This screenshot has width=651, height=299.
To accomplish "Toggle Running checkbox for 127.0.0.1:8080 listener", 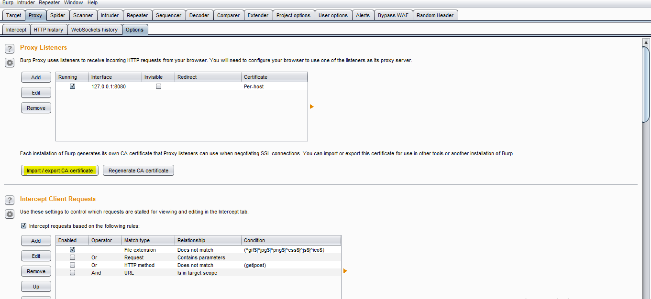I will [x=73, y=86].
